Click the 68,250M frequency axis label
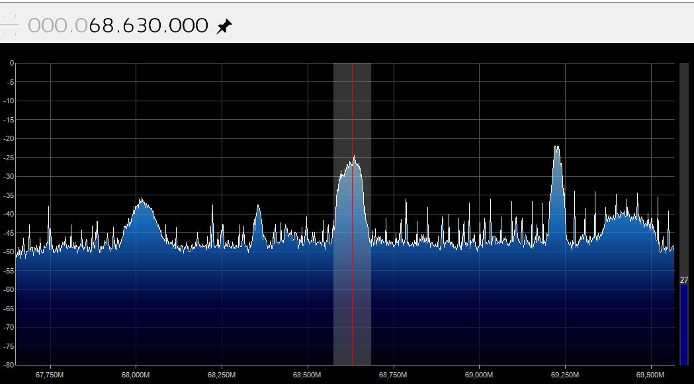This screenshot has height=384, width=694. [222, 375]
